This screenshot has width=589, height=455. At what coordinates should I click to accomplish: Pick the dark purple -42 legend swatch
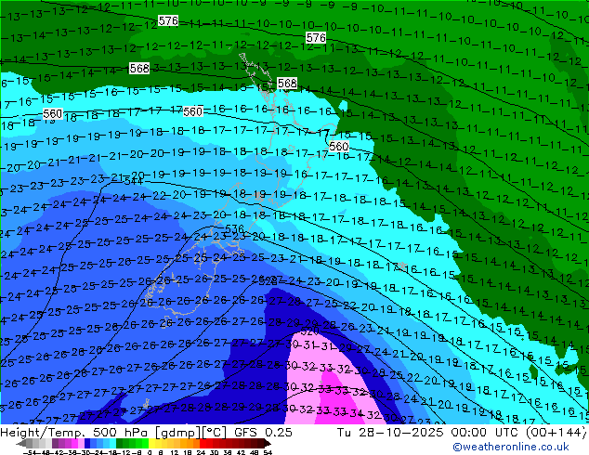pyautogui.click(x=55, y=443)
